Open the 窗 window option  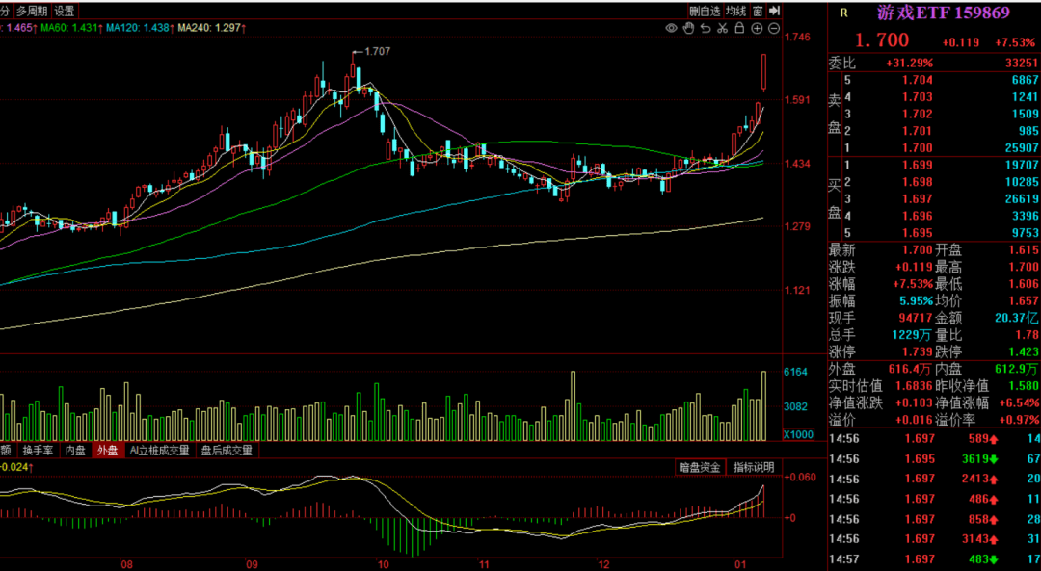(x=759, y=12)
